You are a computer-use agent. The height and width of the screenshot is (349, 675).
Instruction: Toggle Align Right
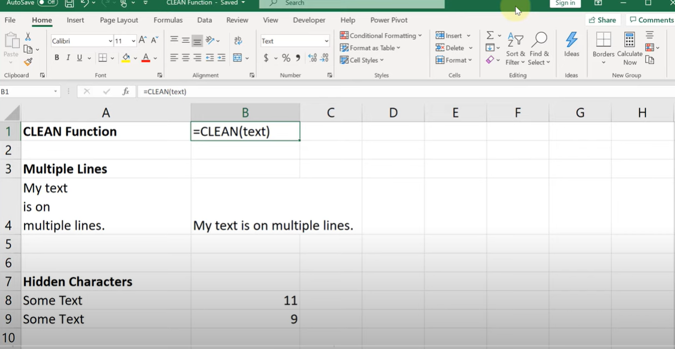coord(198,58)
